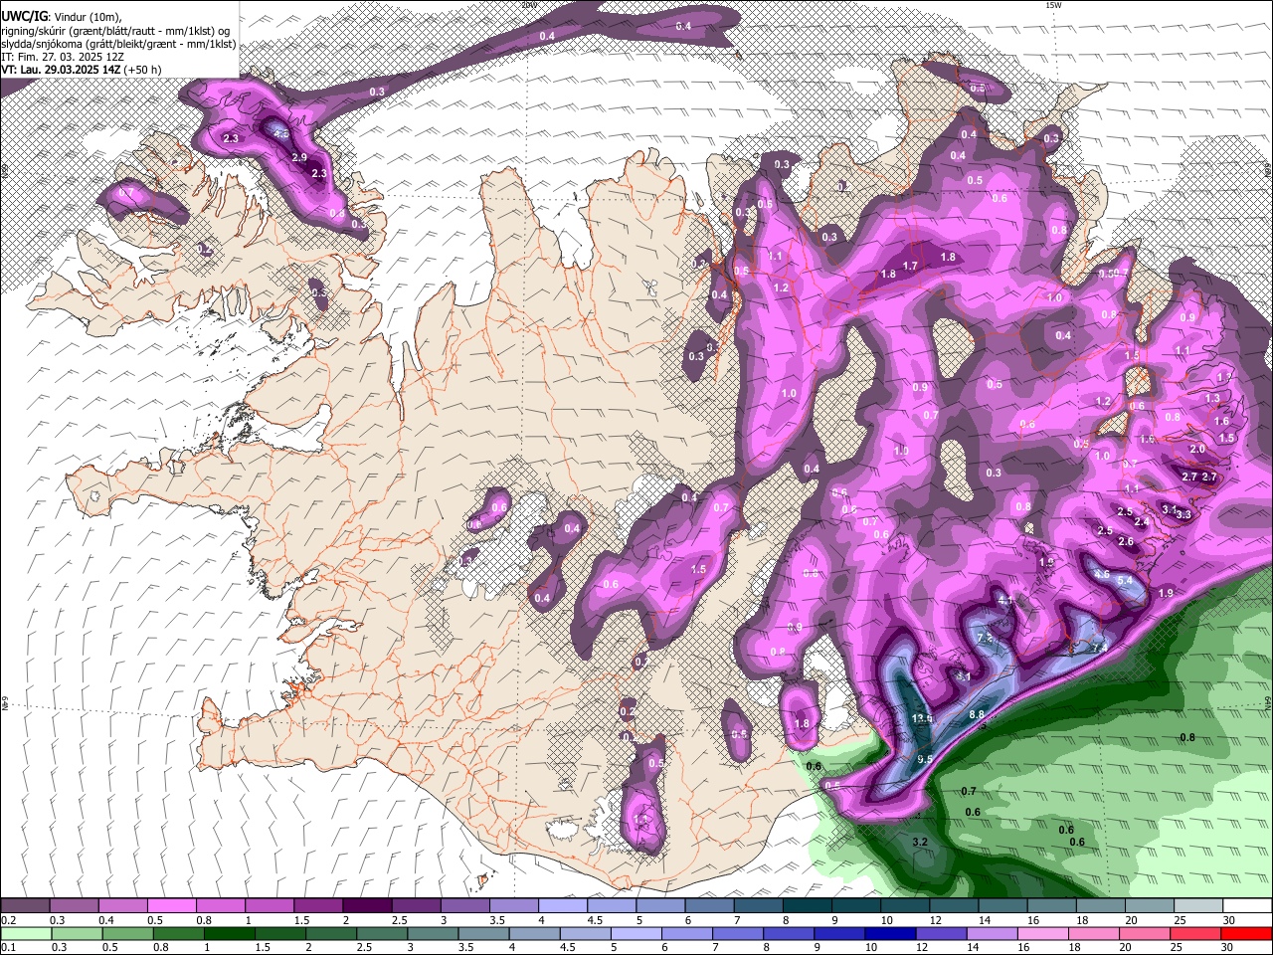Viewport: 1273px width, 955px height.
Task: Click the 2.0 precipitation value on the map
Action: click(1197, 450)
